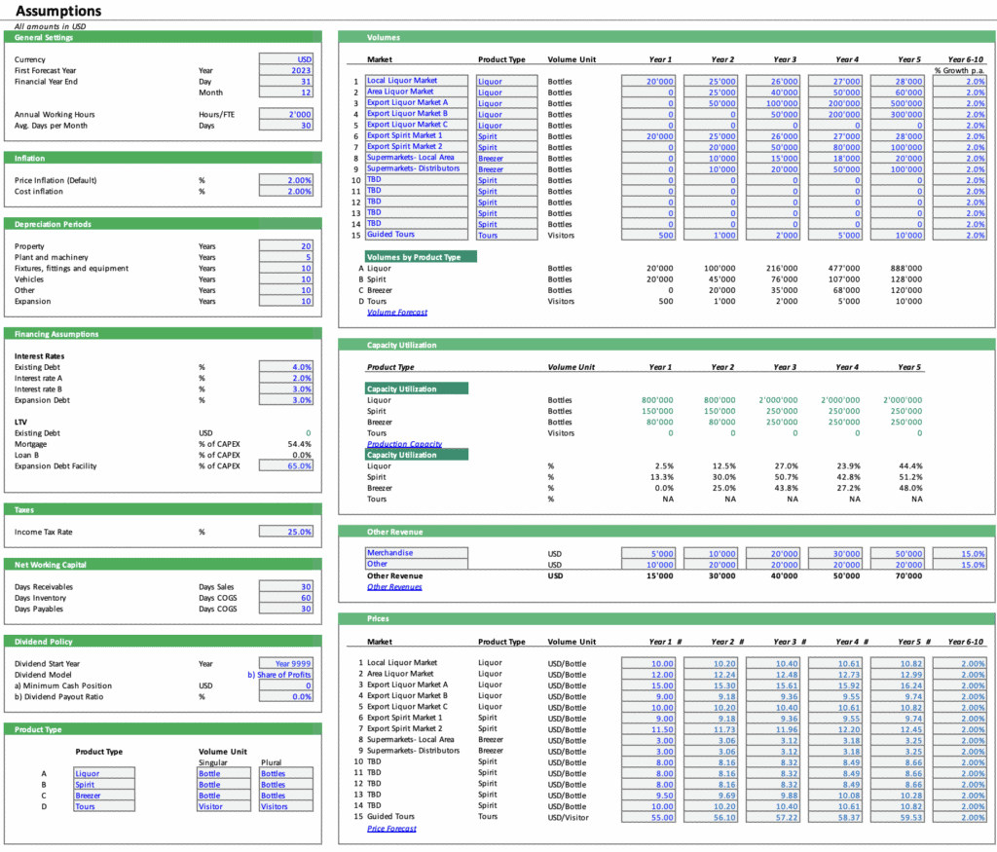Select Merchandise growth 15.0% cell
Screen dimensions: 997x852
(959, 554)
